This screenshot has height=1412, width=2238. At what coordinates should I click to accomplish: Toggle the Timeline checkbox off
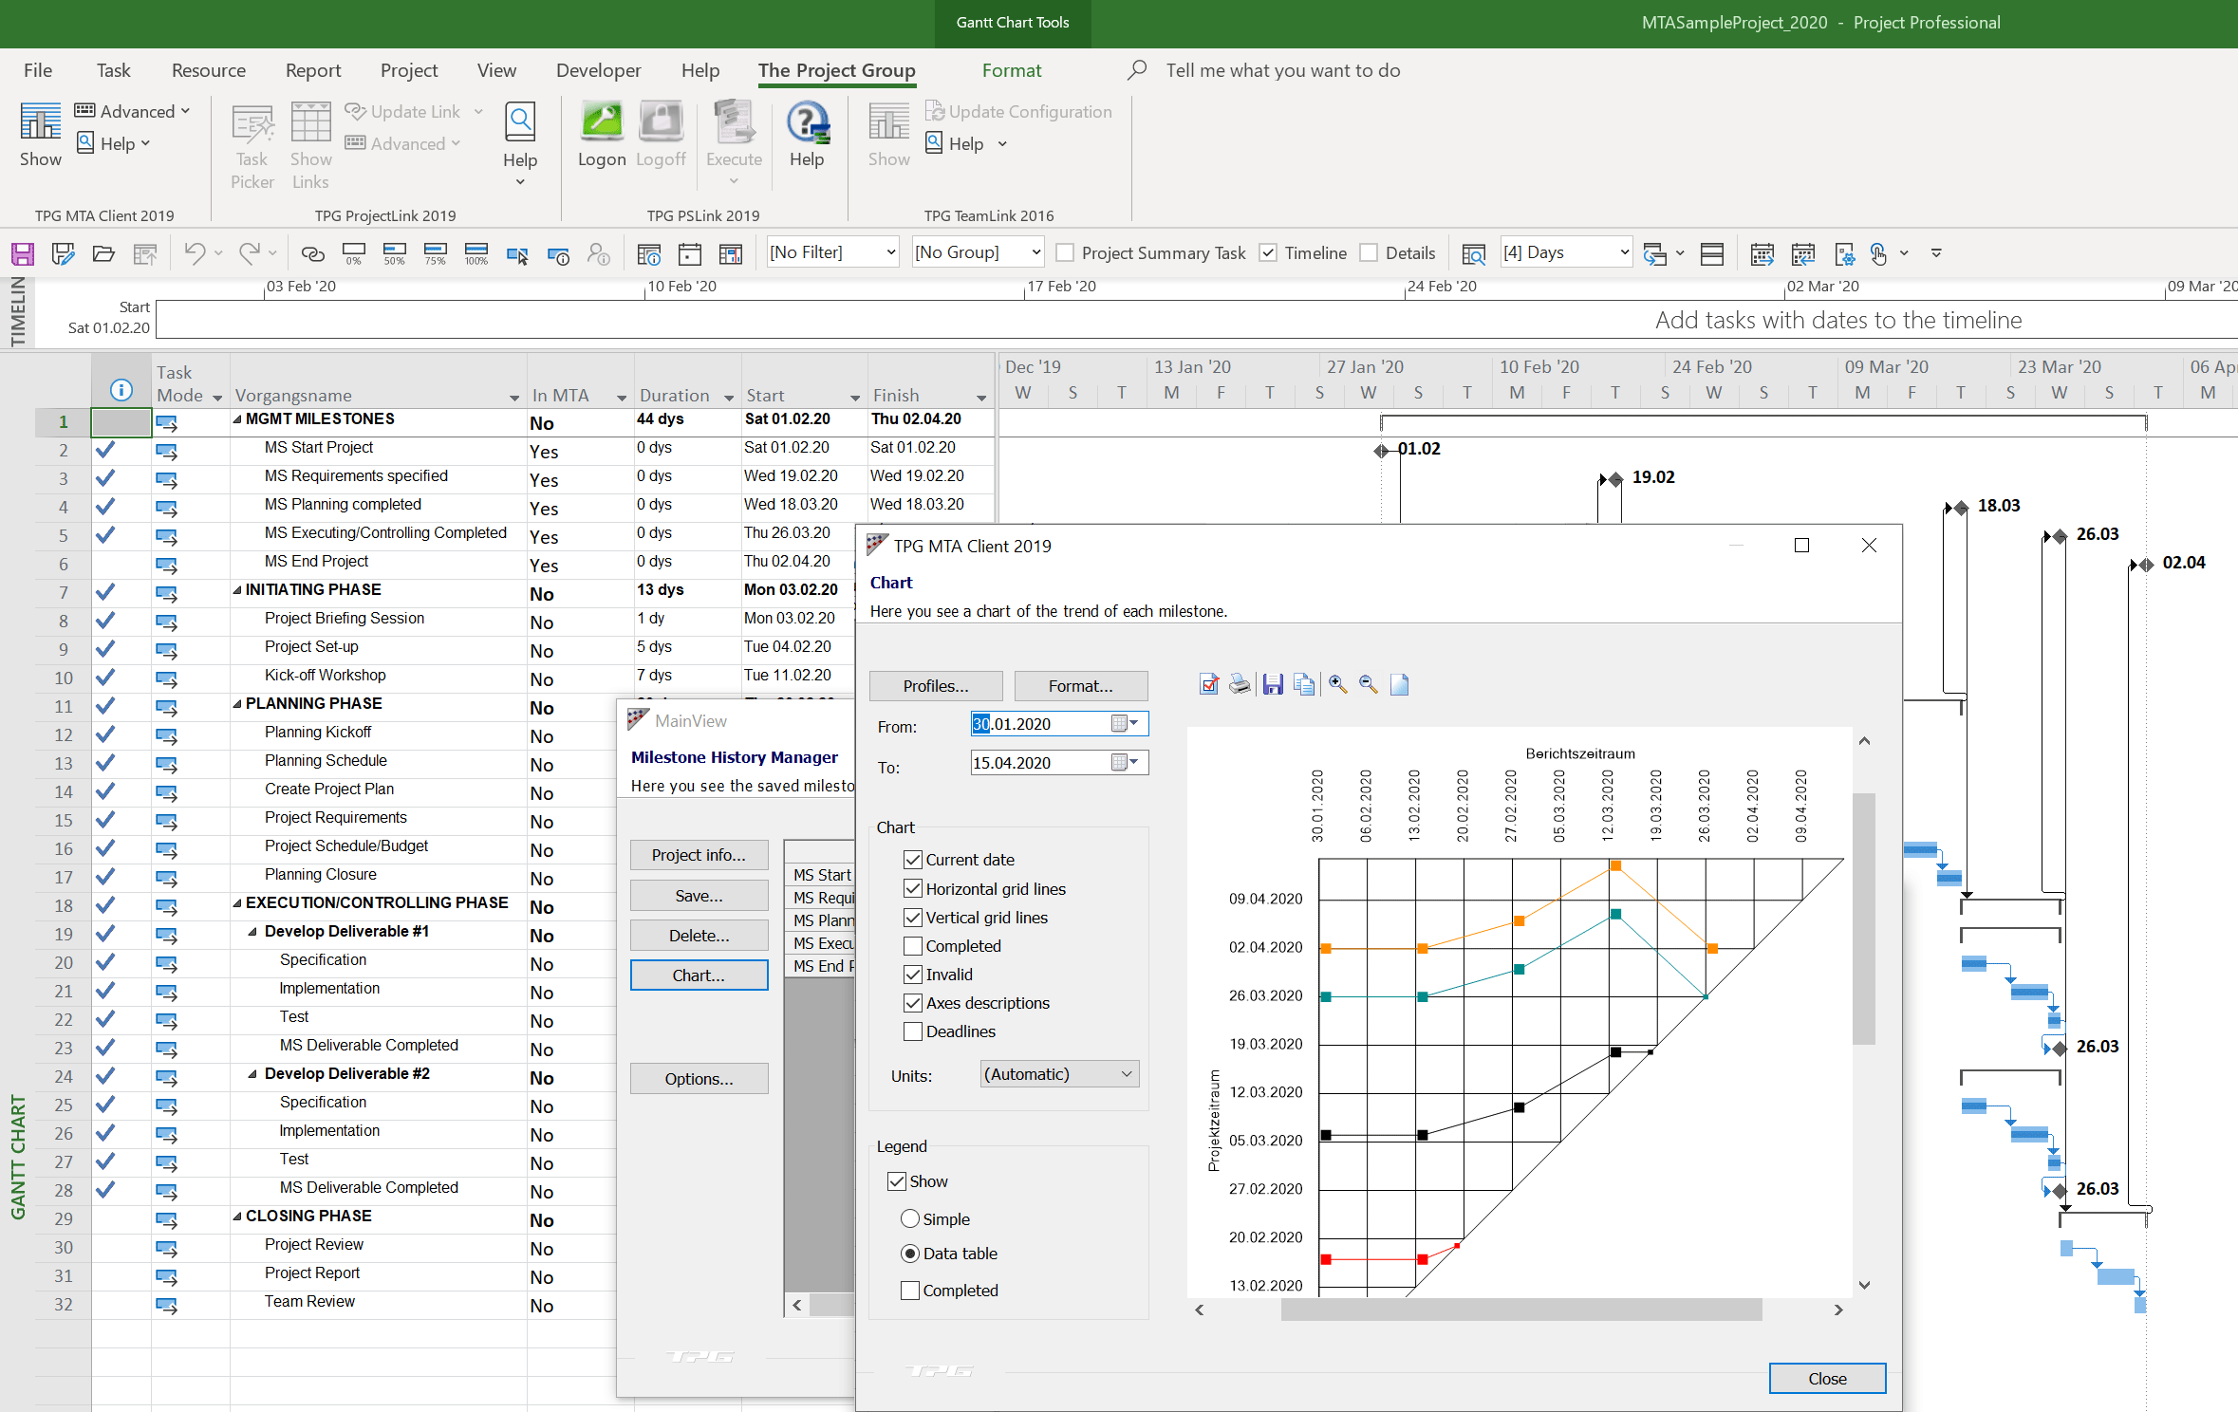click(1268, 252)
